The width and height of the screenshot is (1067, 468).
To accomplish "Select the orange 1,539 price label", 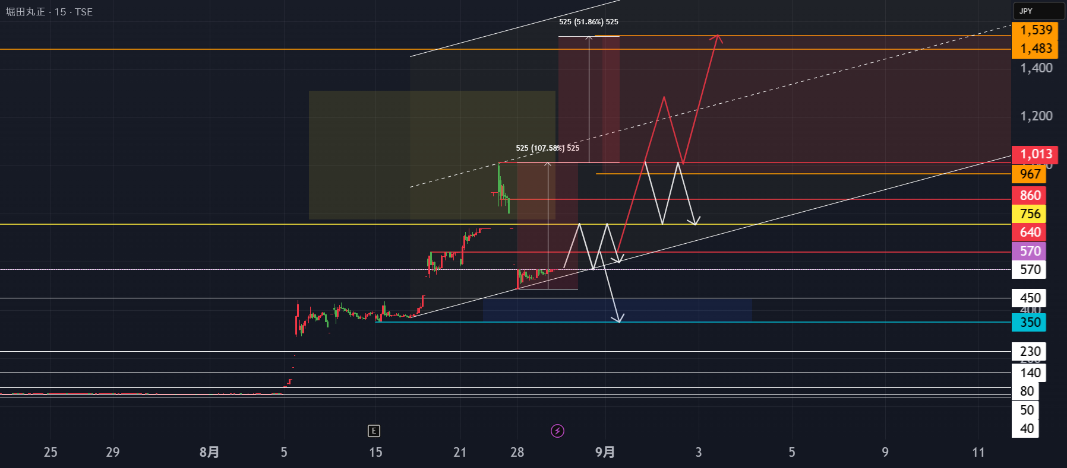I will click(x=1036, y=30).
